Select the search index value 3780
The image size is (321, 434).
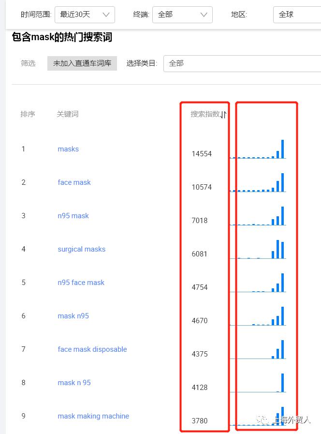click(x=199, y=421)
